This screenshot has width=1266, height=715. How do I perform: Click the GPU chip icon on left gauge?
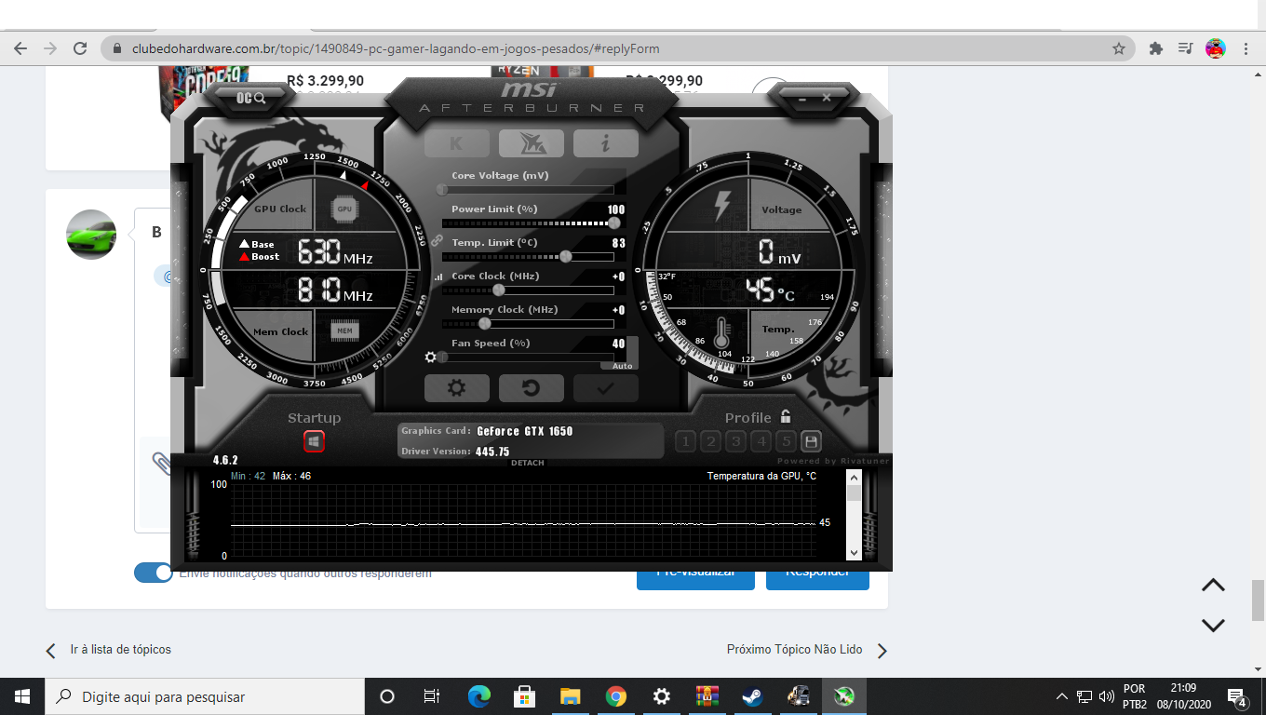(344, 209)
